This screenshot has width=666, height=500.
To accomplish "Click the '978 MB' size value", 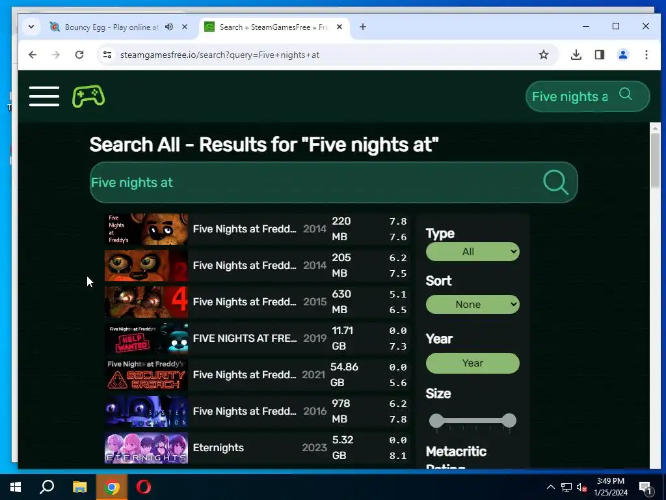I will coord(341,411).
